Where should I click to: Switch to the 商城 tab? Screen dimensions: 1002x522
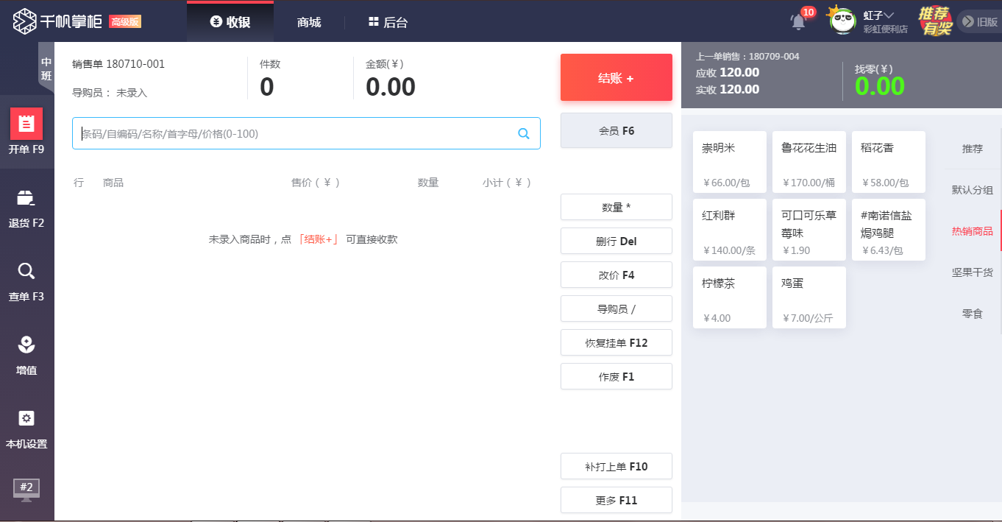point(308,22)
